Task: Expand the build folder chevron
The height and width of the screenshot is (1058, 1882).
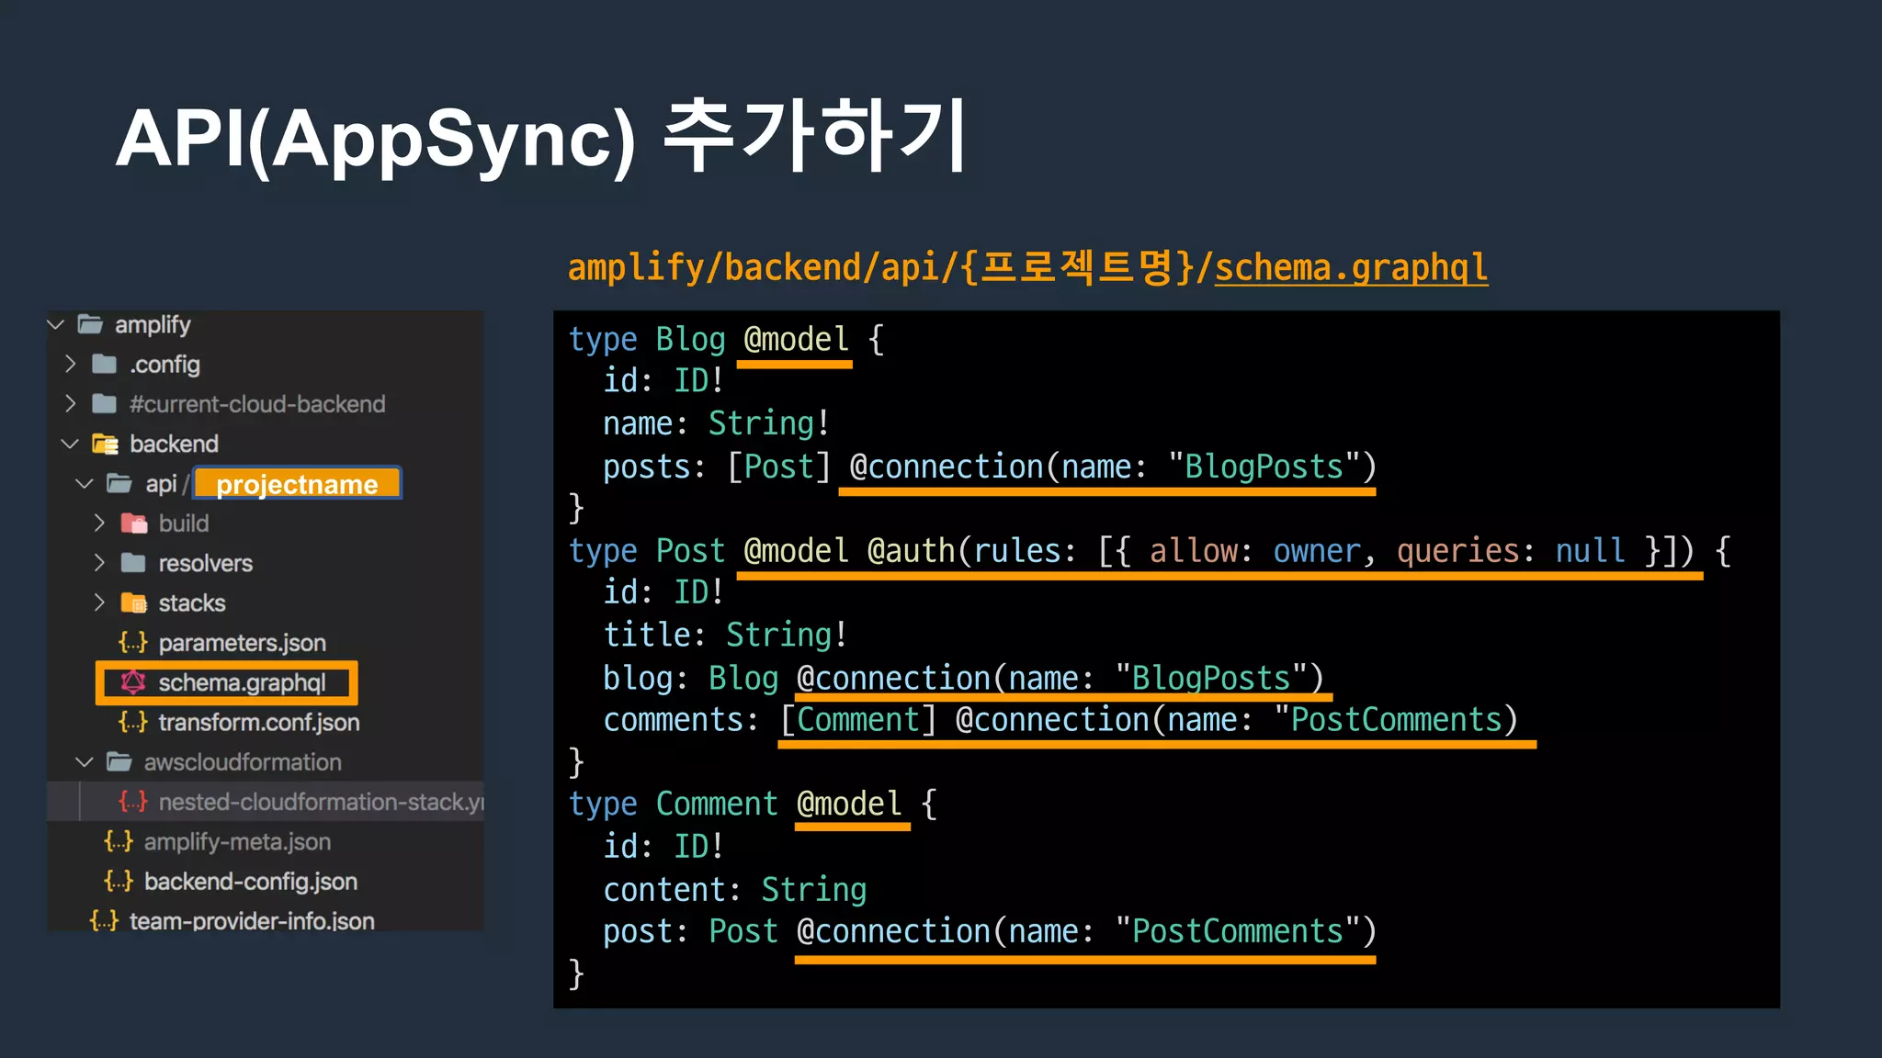Action: 99,523
